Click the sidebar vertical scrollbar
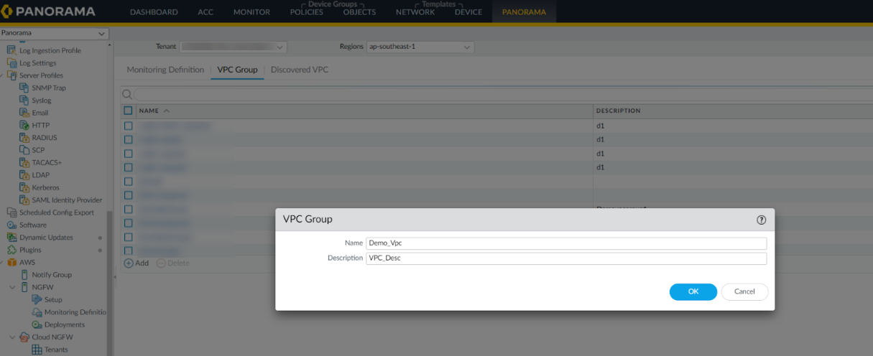Screen dimensions: 873x356 pyautogui.click(x=110, y=284)
